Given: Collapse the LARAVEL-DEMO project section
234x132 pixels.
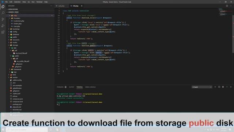Looking at the screenshot, I should click(14, 12).
